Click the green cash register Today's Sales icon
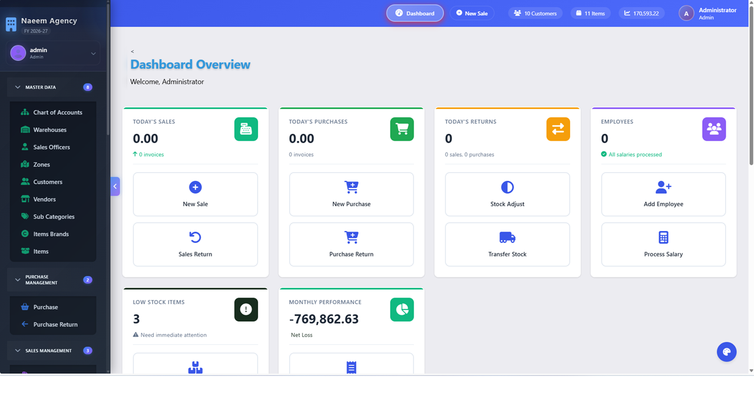The width and height of the screenshot is (754, 396). (246, 129)
